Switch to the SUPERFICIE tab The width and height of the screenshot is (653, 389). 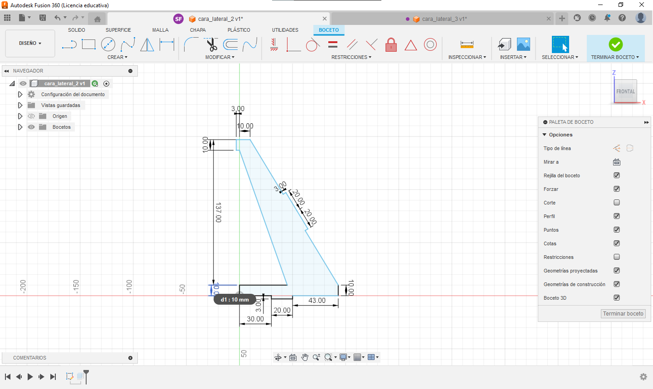click(118, 30)
